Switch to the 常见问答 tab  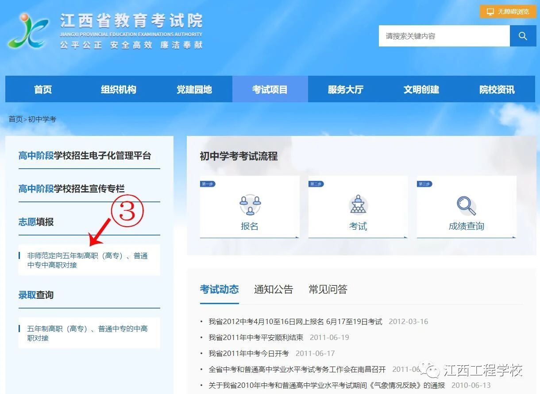[327, 289]
